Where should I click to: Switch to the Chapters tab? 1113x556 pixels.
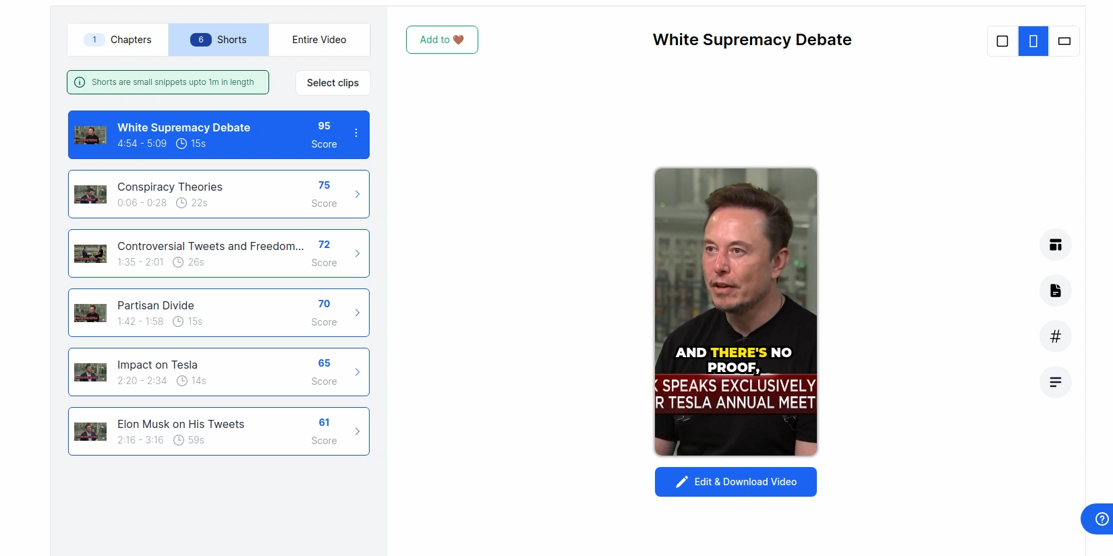pyautogui.click(x=118, y=40)
